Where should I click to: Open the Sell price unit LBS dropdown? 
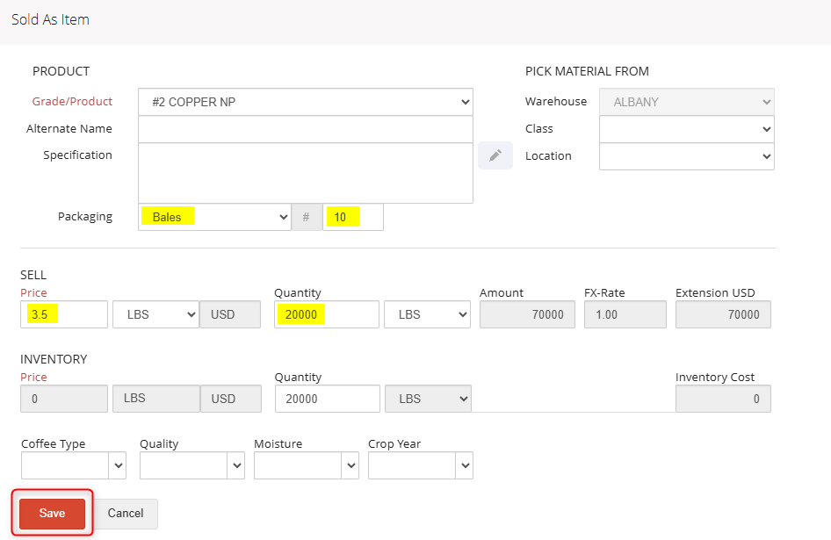point(155,314)
